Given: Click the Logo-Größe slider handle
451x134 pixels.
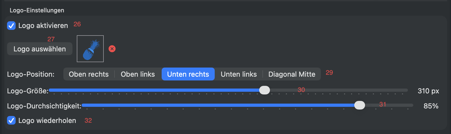Looking at the screenshot, I should point(265,90).
